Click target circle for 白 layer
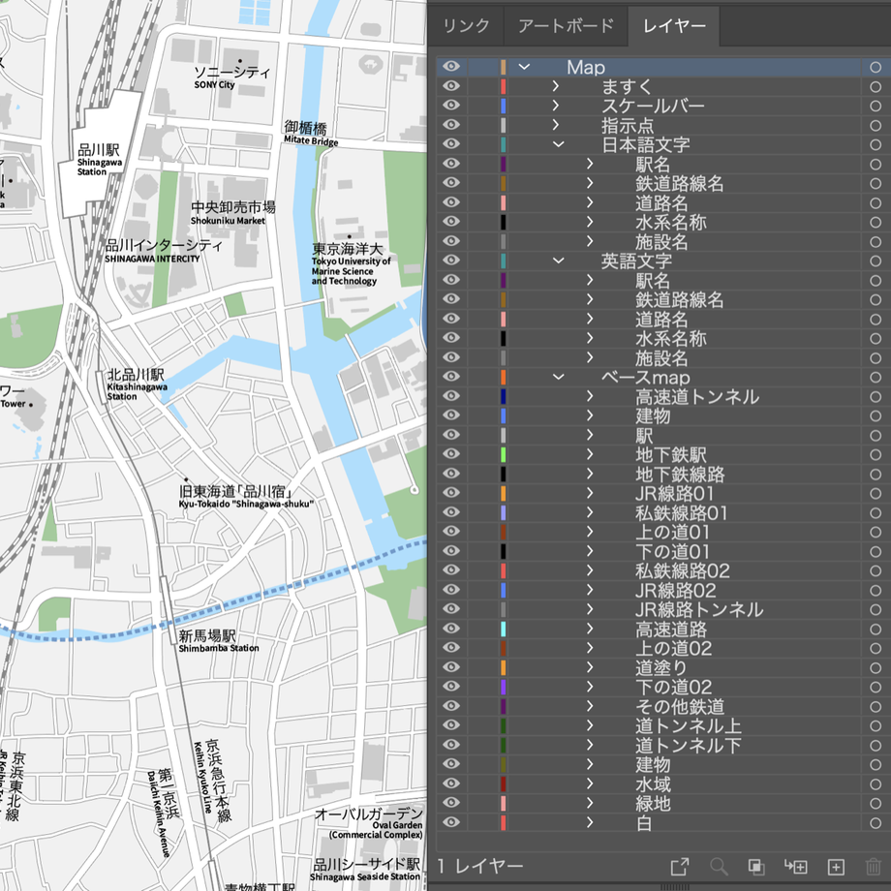891x891 pixels. (x=876, y=823)
